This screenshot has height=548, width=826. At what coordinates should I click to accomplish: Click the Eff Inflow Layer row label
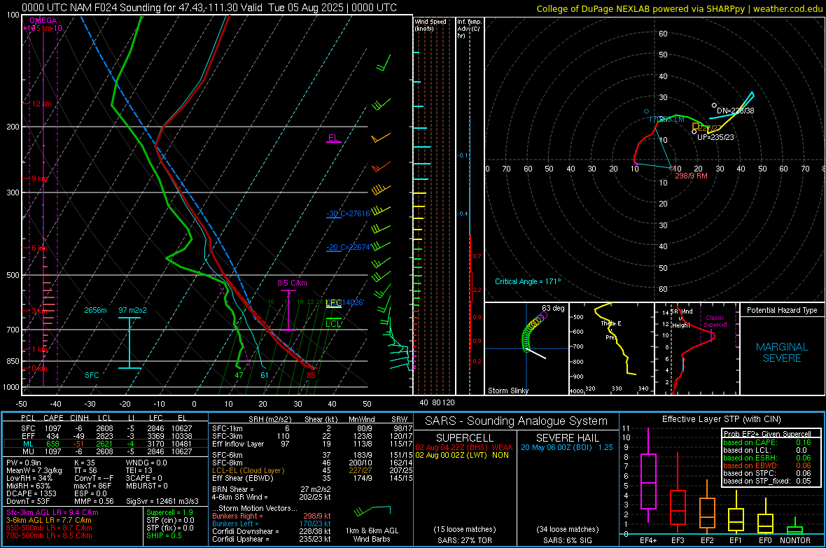coord(237,444)
